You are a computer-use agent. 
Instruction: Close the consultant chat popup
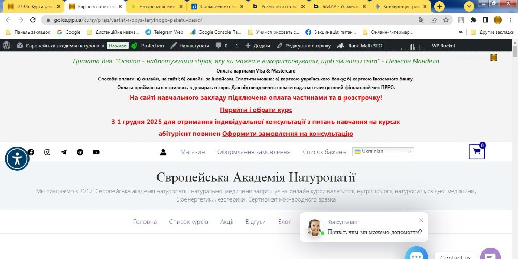point(421,220)
